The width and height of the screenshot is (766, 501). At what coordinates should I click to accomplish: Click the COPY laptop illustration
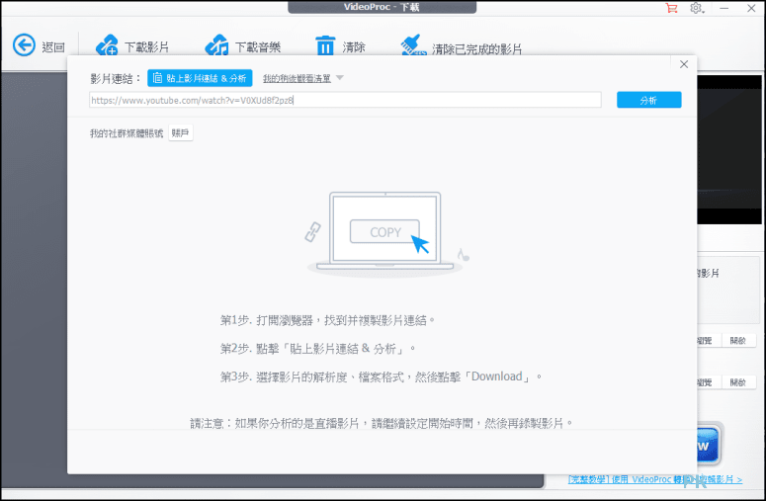[384, 233]
